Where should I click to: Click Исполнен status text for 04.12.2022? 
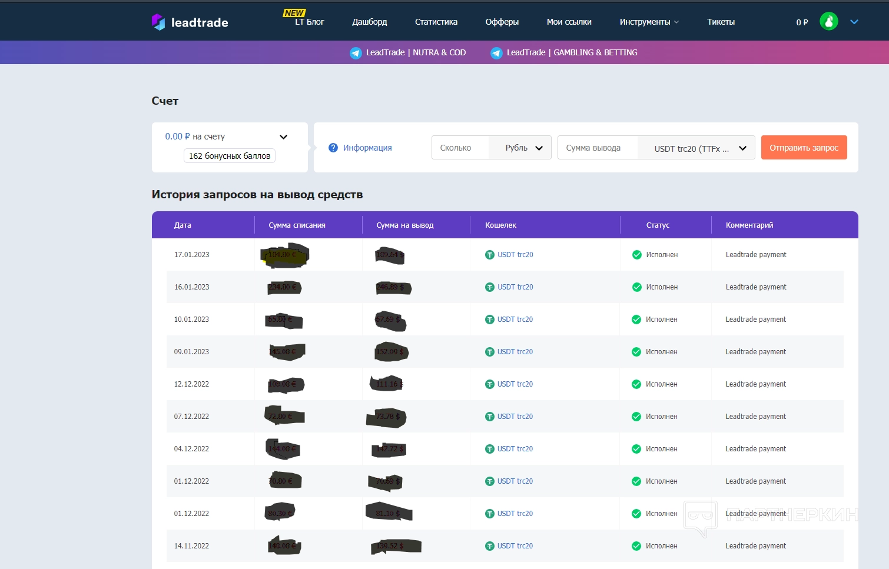click(x=662, y=449)
